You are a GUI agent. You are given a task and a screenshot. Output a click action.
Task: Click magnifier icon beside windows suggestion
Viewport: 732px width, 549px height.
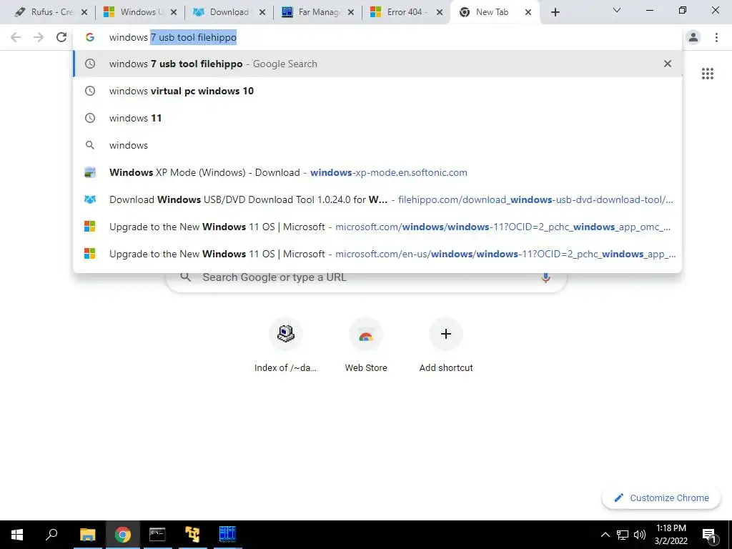(89, 145)
